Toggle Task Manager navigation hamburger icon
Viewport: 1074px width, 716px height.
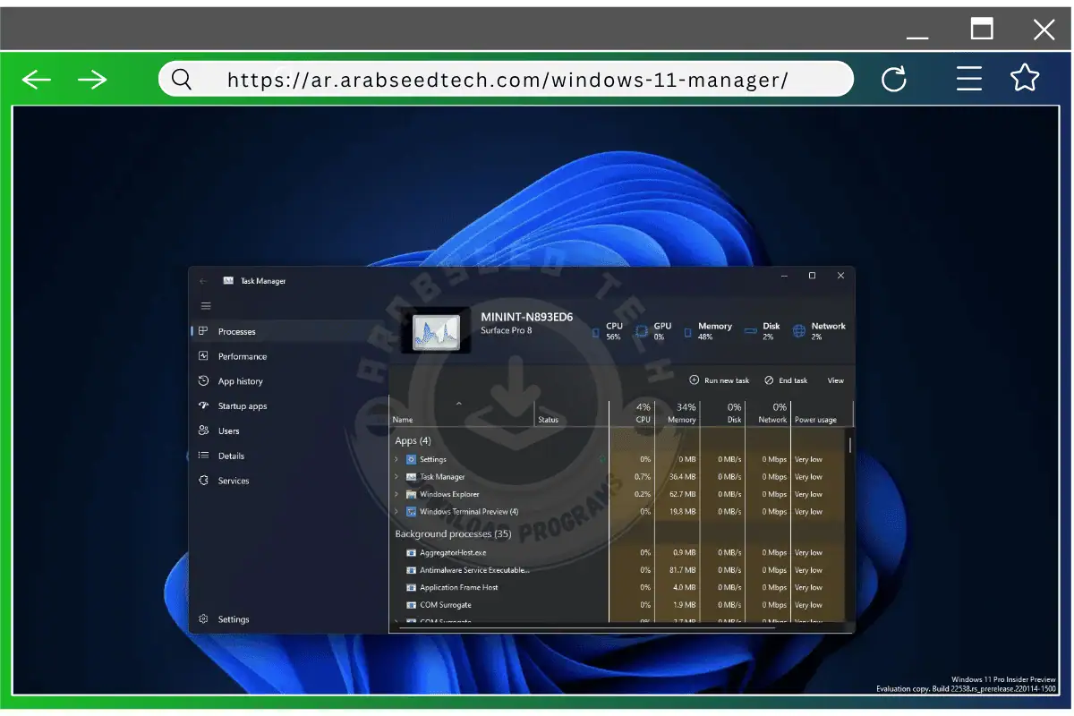(206, 306)
